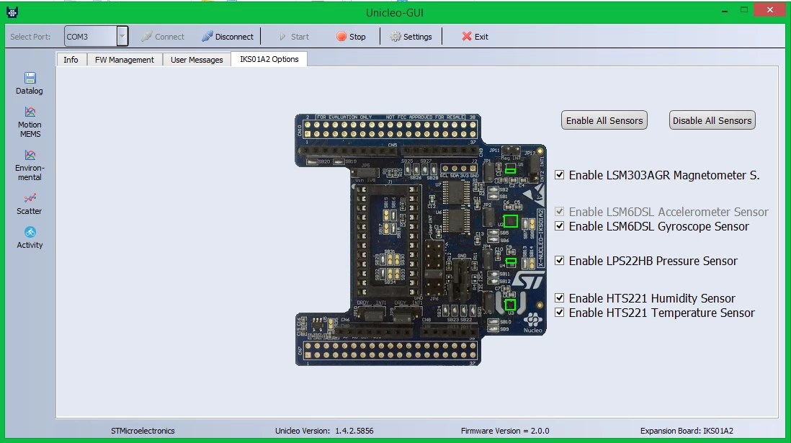Disable the HTS221 Humidity Sensor checkbox
791x443 pixels.
click(x=560, y=297)
